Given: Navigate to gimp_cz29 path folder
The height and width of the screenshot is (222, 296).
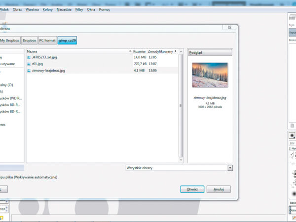Looking at the screenshot, I should click(x=67, y=40).
